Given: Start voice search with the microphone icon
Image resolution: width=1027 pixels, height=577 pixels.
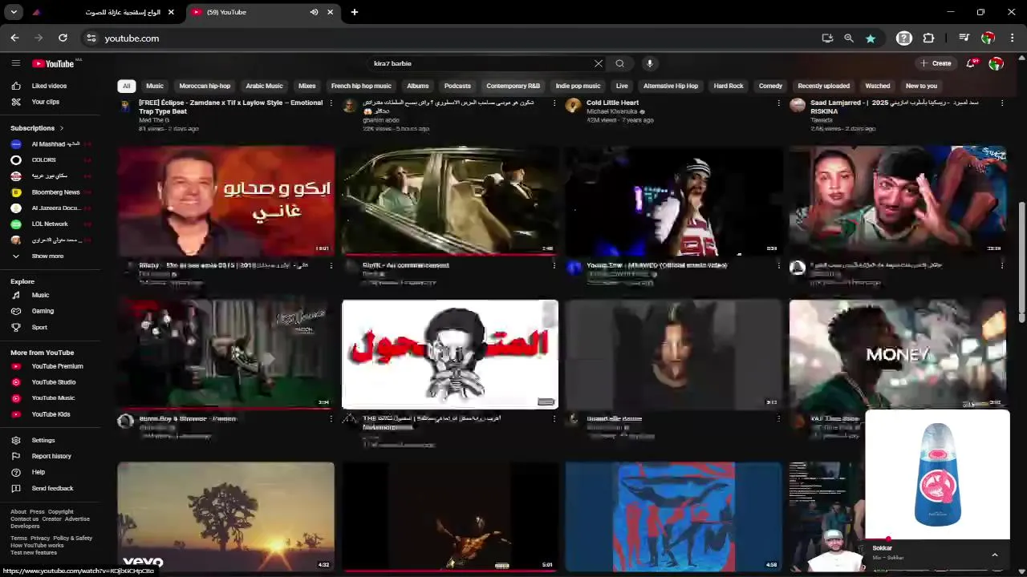Looking at the screenshot, I should pyautogui.click(x=650, y=63).
